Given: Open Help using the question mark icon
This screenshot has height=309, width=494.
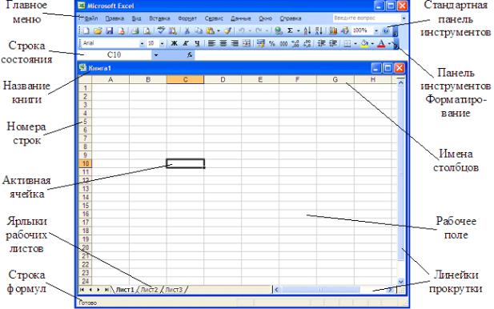Looking at the screenshot, I should point(386,30).
